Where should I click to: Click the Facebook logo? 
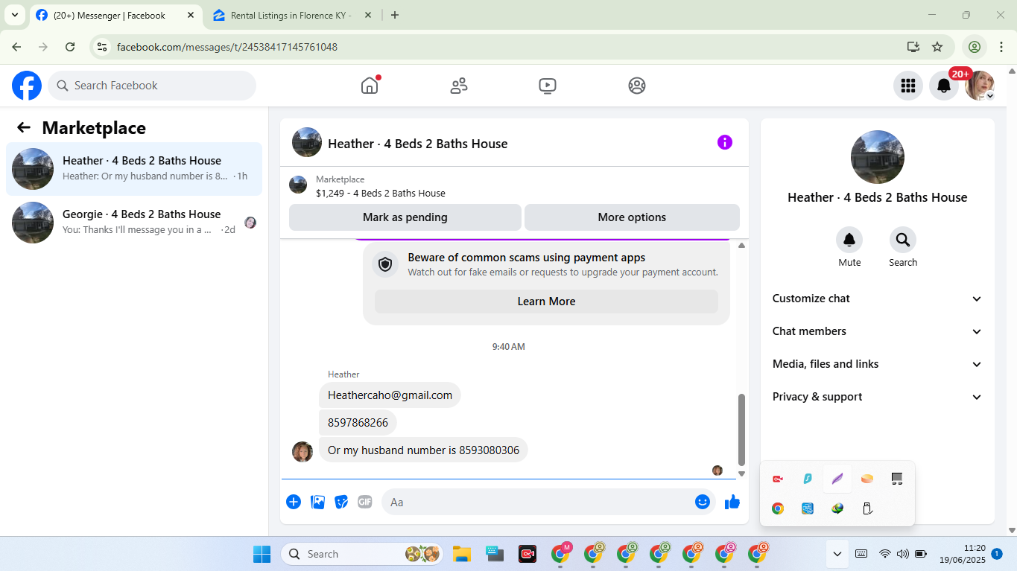click(27, 86)
